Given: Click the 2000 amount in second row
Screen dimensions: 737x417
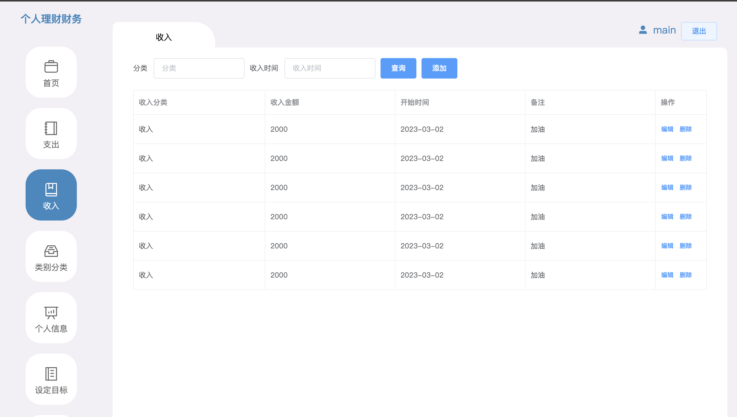Looking at the screenshot, I should (x=279, y=158).
